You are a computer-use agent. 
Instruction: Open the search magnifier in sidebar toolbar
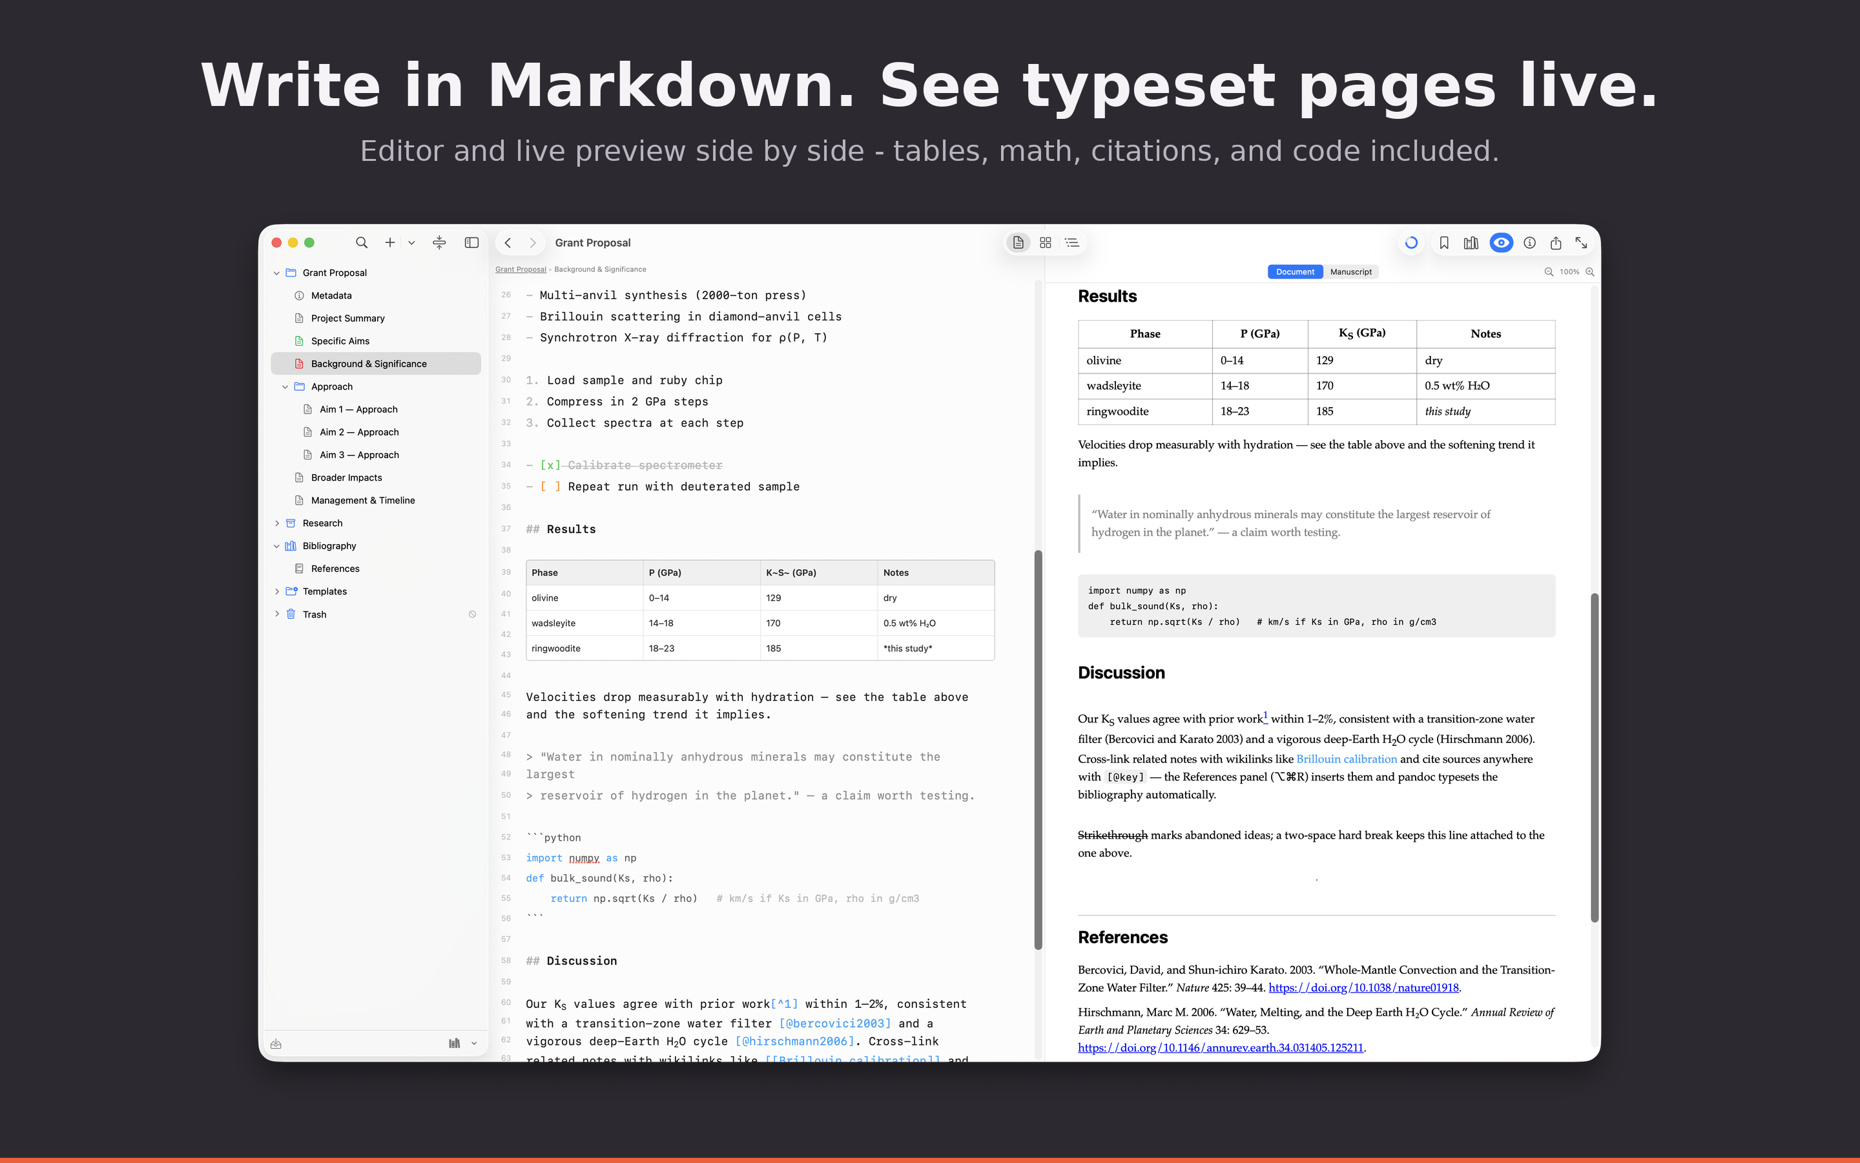pyautogui.click(x=361, y=242)
